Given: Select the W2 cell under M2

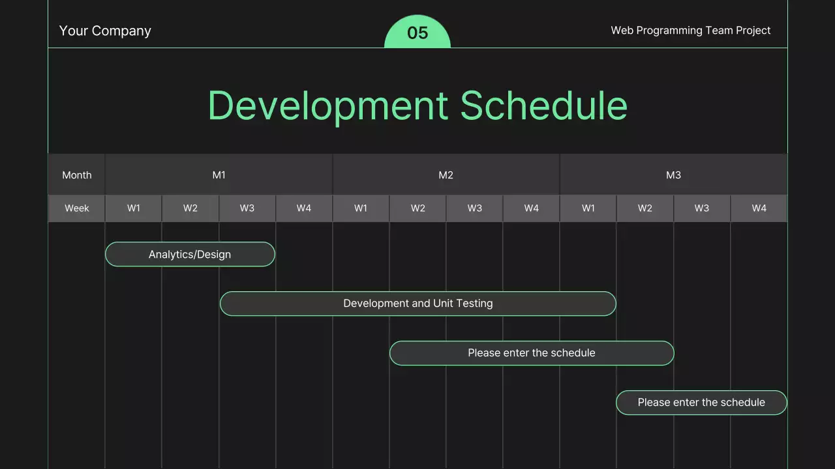Looking at the screenshot, I should 418,208.
